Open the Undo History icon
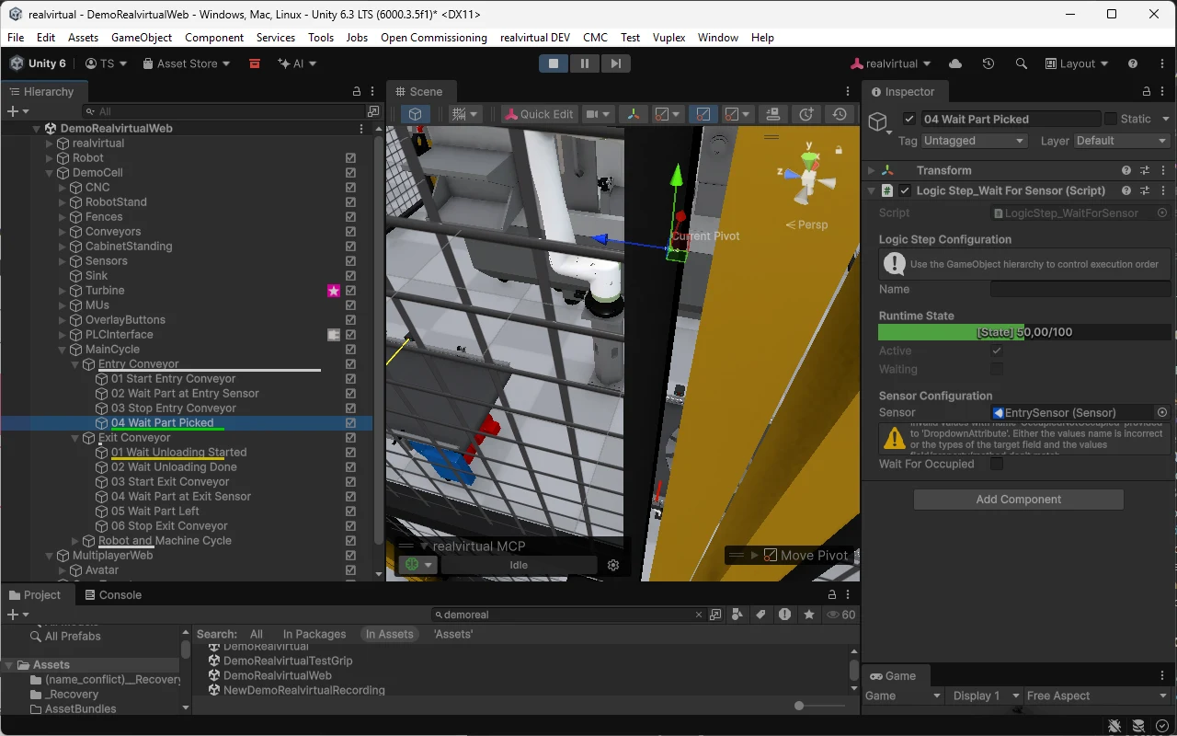1177x736 pixels. point(988,63)
